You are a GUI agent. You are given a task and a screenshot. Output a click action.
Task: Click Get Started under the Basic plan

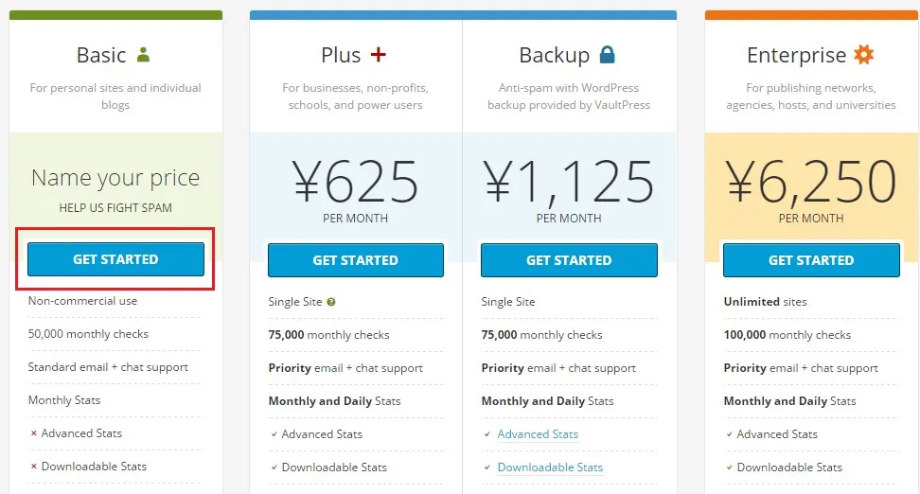[115, 259]
